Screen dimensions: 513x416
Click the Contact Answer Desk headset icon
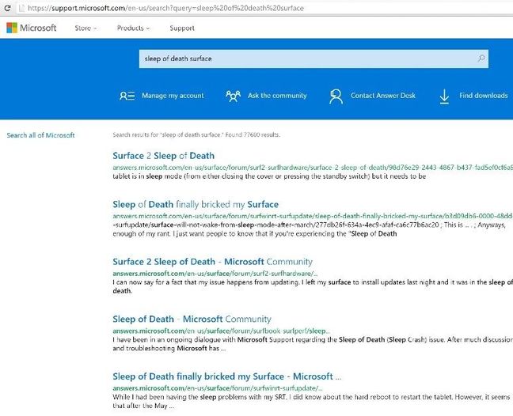336,96
